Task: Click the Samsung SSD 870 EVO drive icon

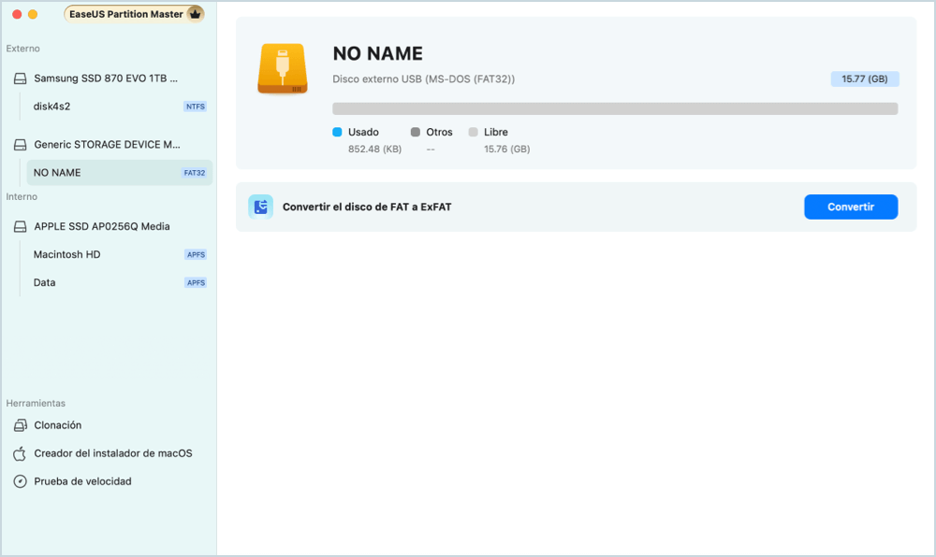Action: point(21,79)
